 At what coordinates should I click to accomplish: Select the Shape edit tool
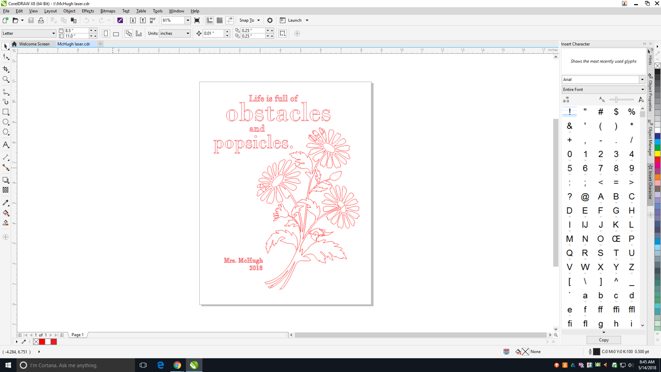6,57
